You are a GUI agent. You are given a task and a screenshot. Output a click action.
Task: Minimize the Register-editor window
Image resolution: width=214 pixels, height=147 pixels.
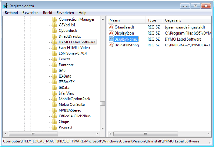[x=185, y=6]
